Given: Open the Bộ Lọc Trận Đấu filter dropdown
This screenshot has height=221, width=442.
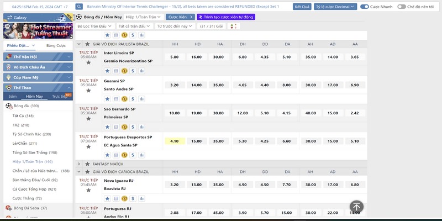Looking at the screenshot, I should pos(94,26).
